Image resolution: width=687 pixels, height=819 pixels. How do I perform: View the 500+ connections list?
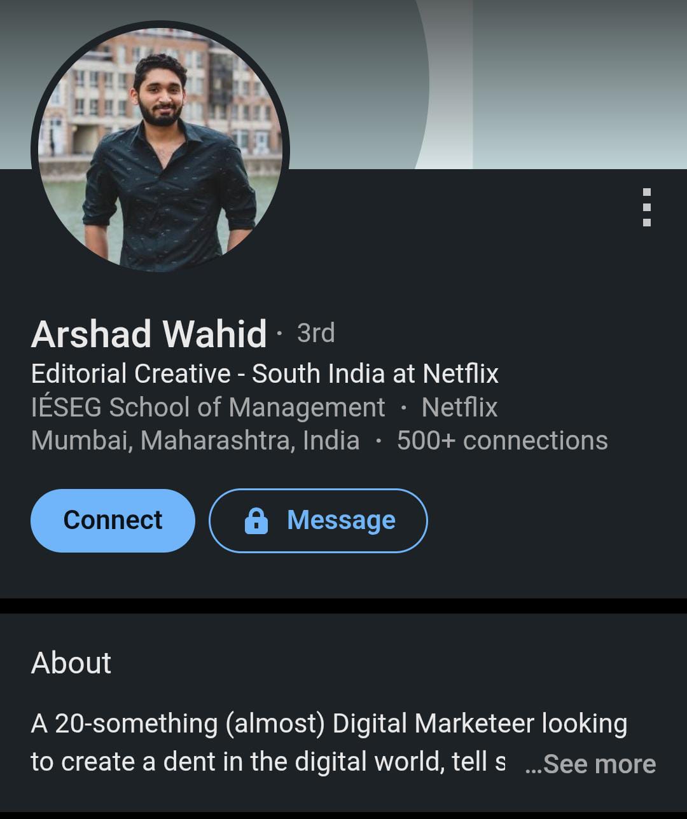click(x=502, y=441)
